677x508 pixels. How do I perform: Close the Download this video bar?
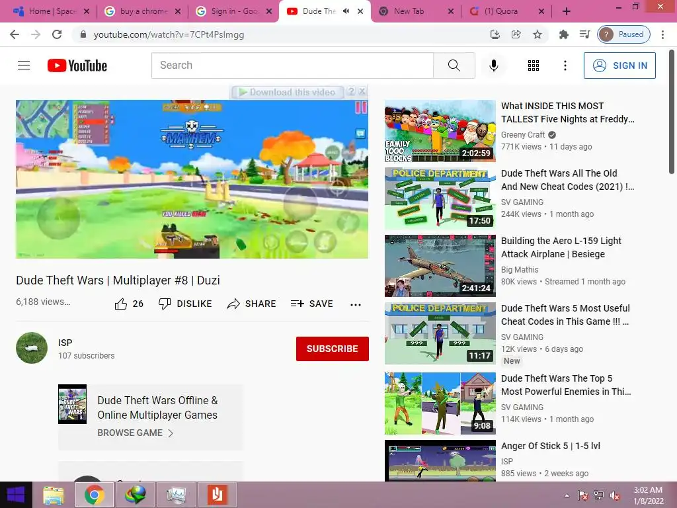coord(362,91)
